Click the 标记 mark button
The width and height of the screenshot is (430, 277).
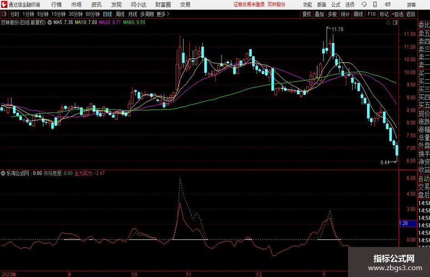[x=384, y=14]
